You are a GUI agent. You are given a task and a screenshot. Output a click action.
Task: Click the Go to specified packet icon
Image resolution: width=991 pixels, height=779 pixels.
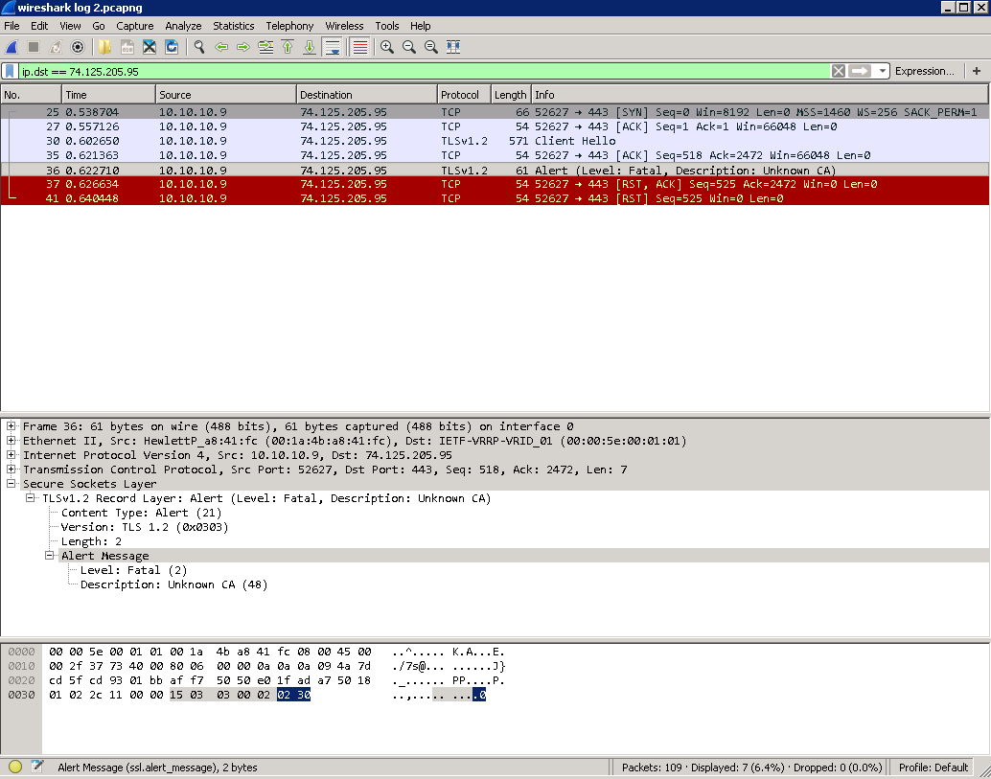[266, 47]
